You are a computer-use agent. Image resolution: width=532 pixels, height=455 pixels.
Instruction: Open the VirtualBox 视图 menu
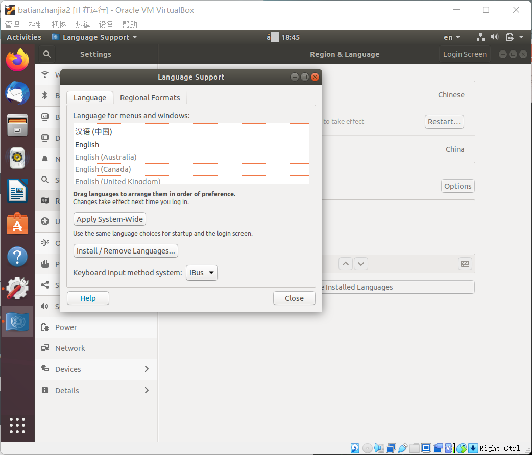pyautogui.click(x=59, y=24)
